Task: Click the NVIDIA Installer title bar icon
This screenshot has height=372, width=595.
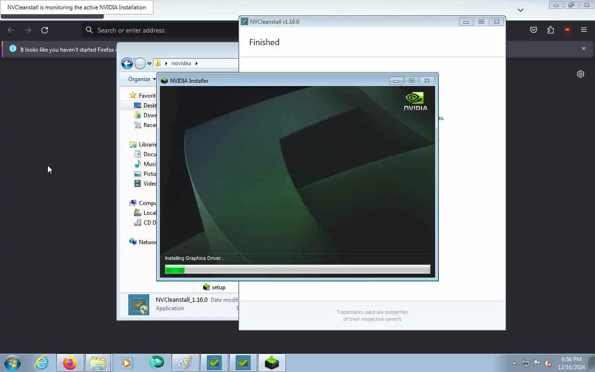Action: (164, 80)
